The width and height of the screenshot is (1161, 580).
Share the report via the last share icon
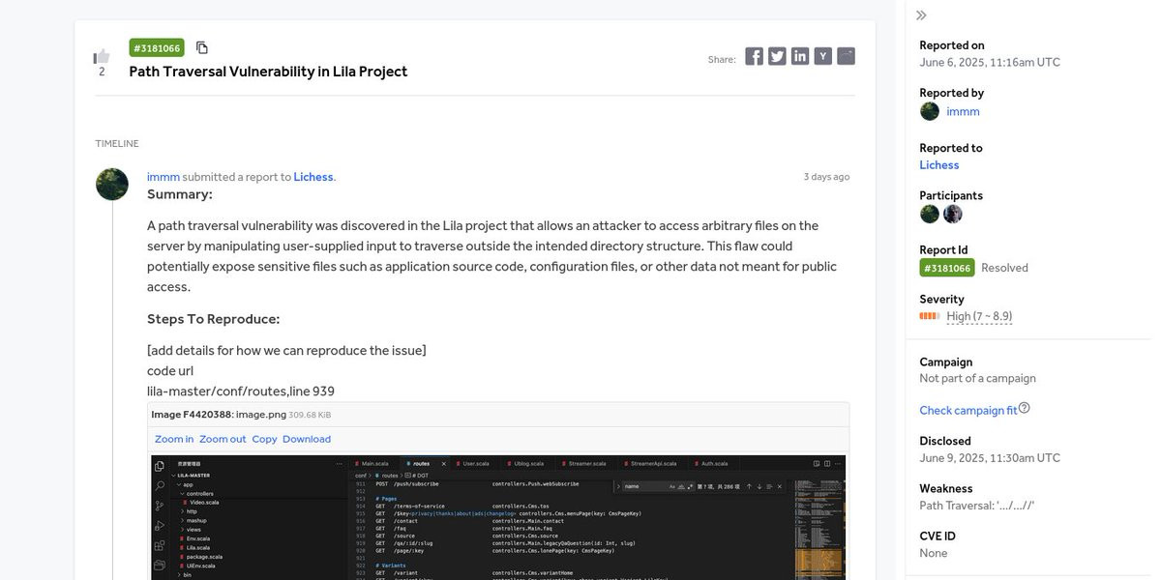(x=846, y=56)
